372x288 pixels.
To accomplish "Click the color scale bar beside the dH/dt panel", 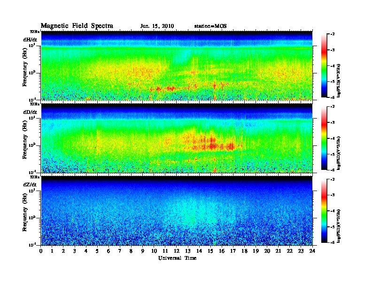I will pyautogui.click(x=324, y=65).
